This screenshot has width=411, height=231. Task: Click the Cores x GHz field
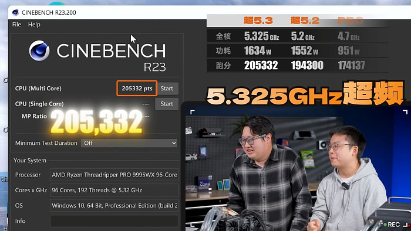(114, 190)
